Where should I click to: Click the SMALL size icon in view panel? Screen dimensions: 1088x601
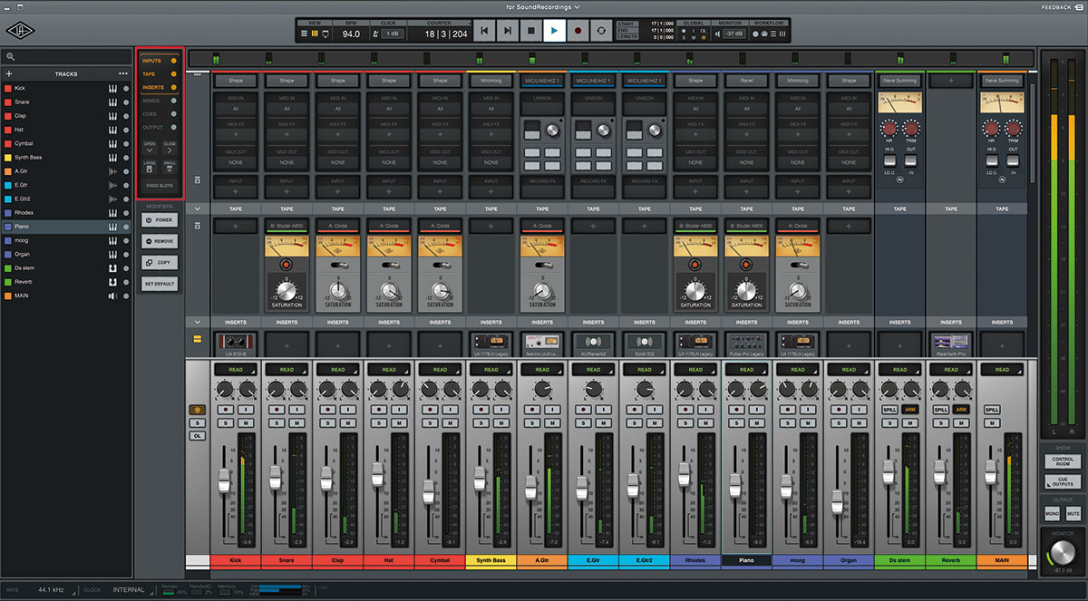pyautogui.click(x=170, y=167)
